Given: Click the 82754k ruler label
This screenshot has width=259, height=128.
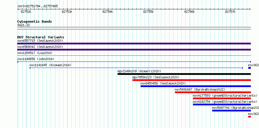Looking at the screenshot, I should pos(108,12).
